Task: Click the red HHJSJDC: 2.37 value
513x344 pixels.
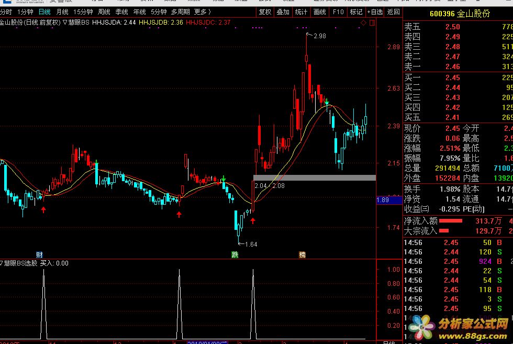Action: (x=208, y=23)
